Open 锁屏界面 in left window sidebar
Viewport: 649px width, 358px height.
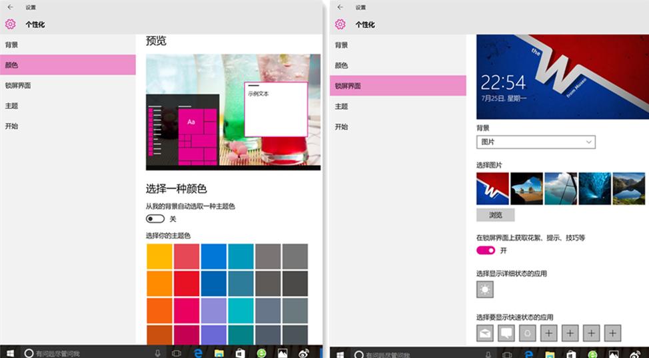coord(68,85)
